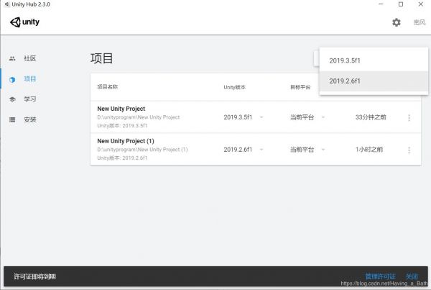Click path D:\unityprogram\New Unity Project (1)
The image size is (431, 290).
(142, 150)
